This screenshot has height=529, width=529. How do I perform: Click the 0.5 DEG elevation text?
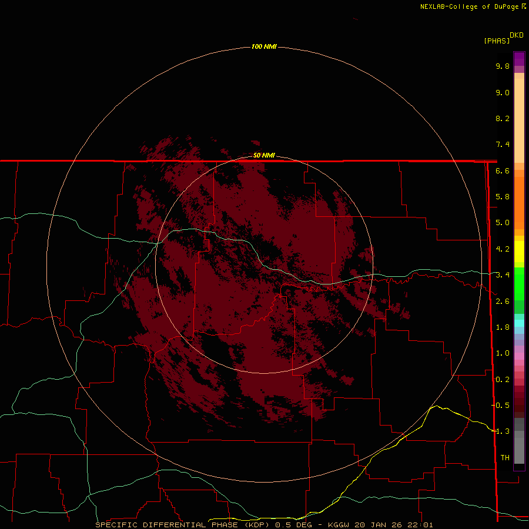293,525
